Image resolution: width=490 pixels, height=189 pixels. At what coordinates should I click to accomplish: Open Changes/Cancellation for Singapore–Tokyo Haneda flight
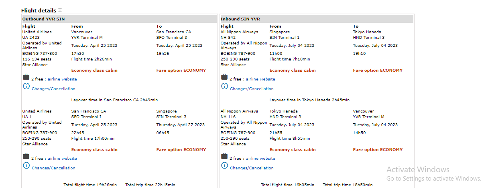(x=252, y=89)
